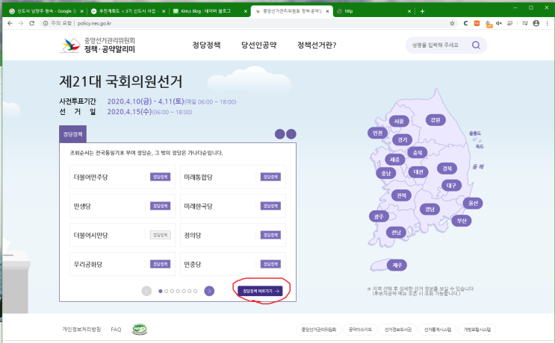Reload the page with the refresh icon
This screenshot has height=343, width=555.
32,23
